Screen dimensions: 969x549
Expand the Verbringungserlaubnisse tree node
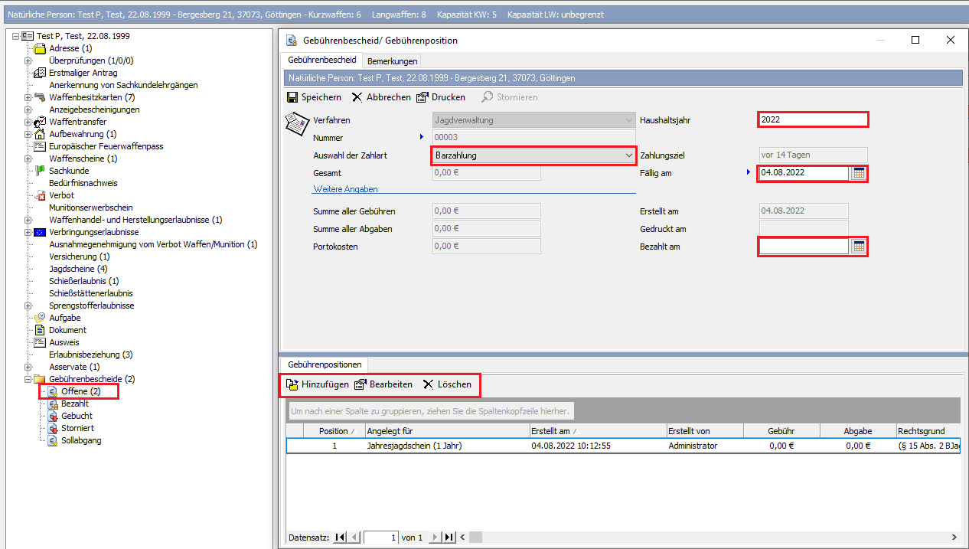point(28,232)
